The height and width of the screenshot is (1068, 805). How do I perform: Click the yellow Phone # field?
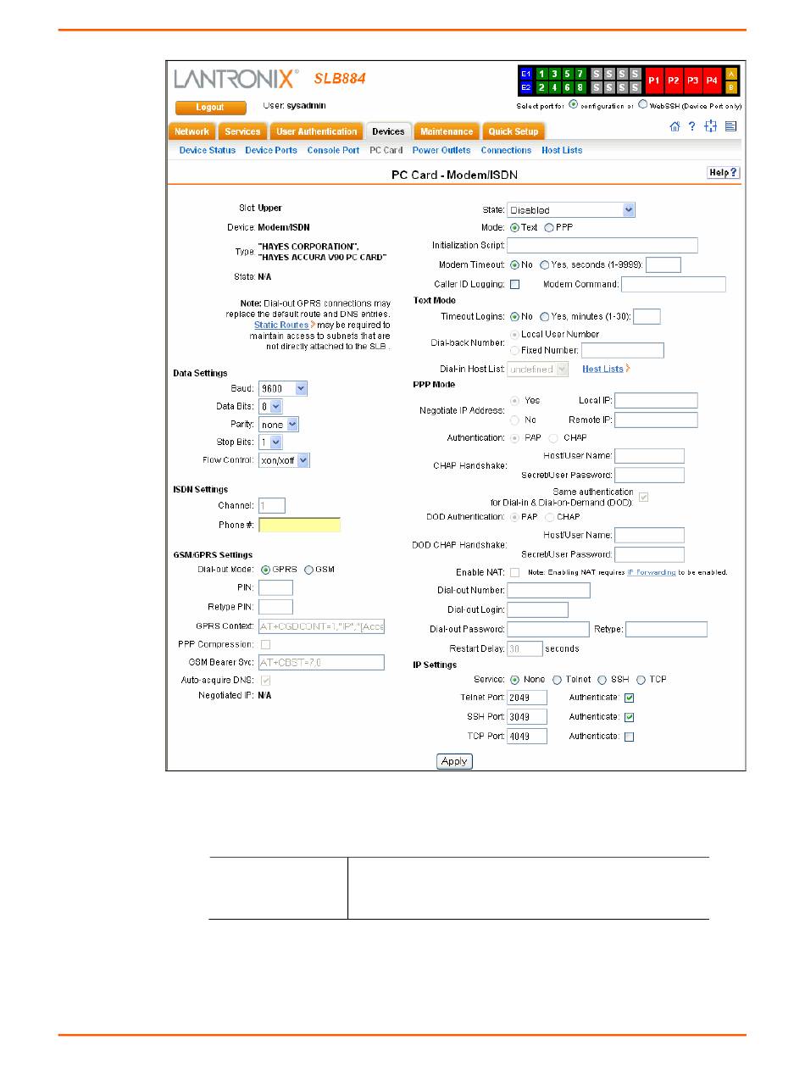point(300,525)
